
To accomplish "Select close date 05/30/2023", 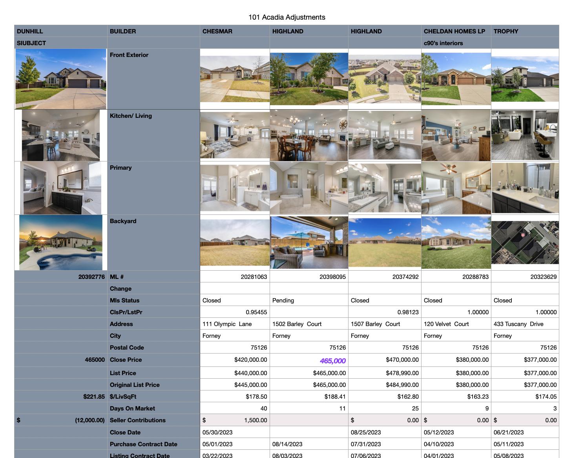I will coord(217,432).
